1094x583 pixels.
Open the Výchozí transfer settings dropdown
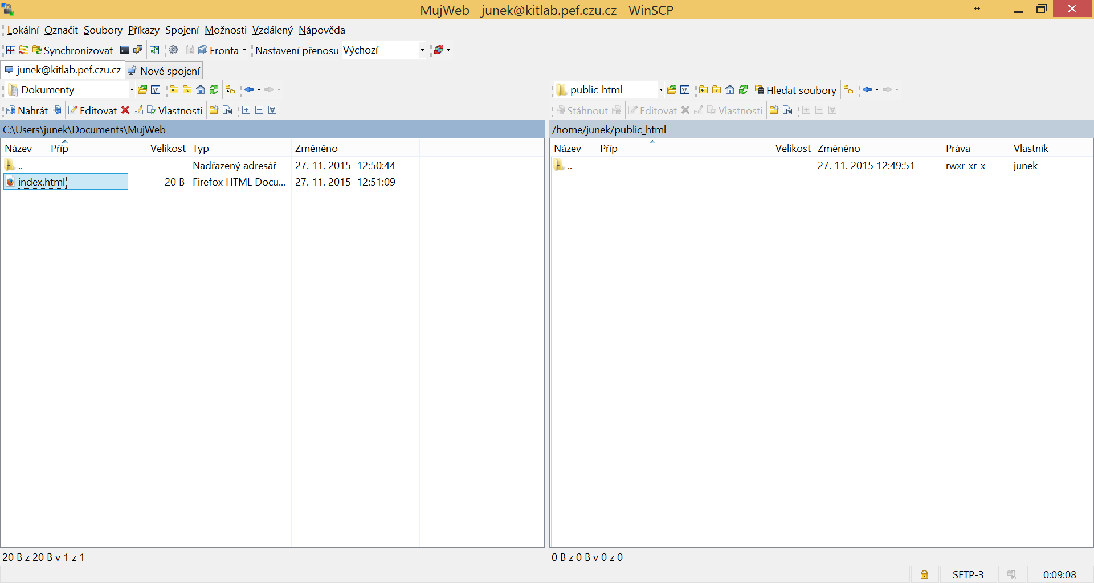(x=422, y=50)
